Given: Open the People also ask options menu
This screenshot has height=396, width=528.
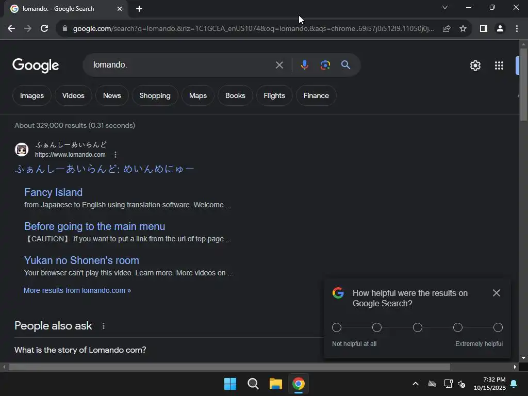Looking at the screenshot, I should click(103, 326).
